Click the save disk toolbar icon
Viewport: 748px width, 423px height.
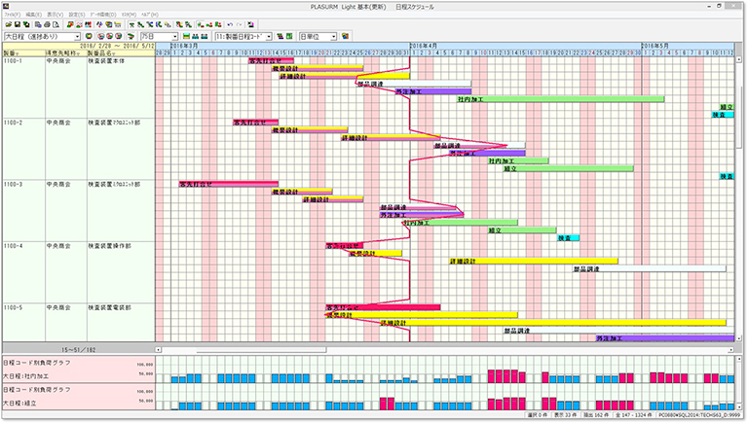18,25
